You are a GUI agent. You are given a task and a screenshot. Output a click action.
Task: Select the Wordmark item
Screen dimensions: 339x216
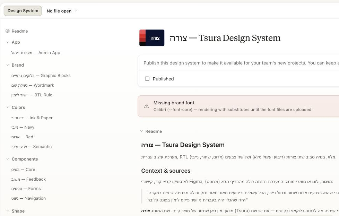click(33, 85)
